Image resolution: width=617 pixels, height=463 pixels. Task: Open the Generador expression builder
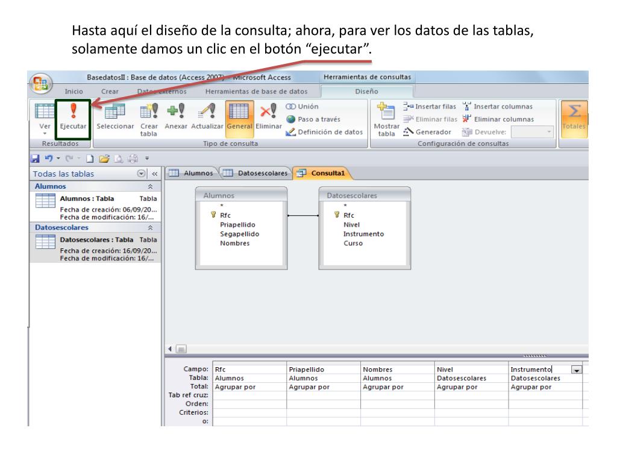tap(427, 132)
